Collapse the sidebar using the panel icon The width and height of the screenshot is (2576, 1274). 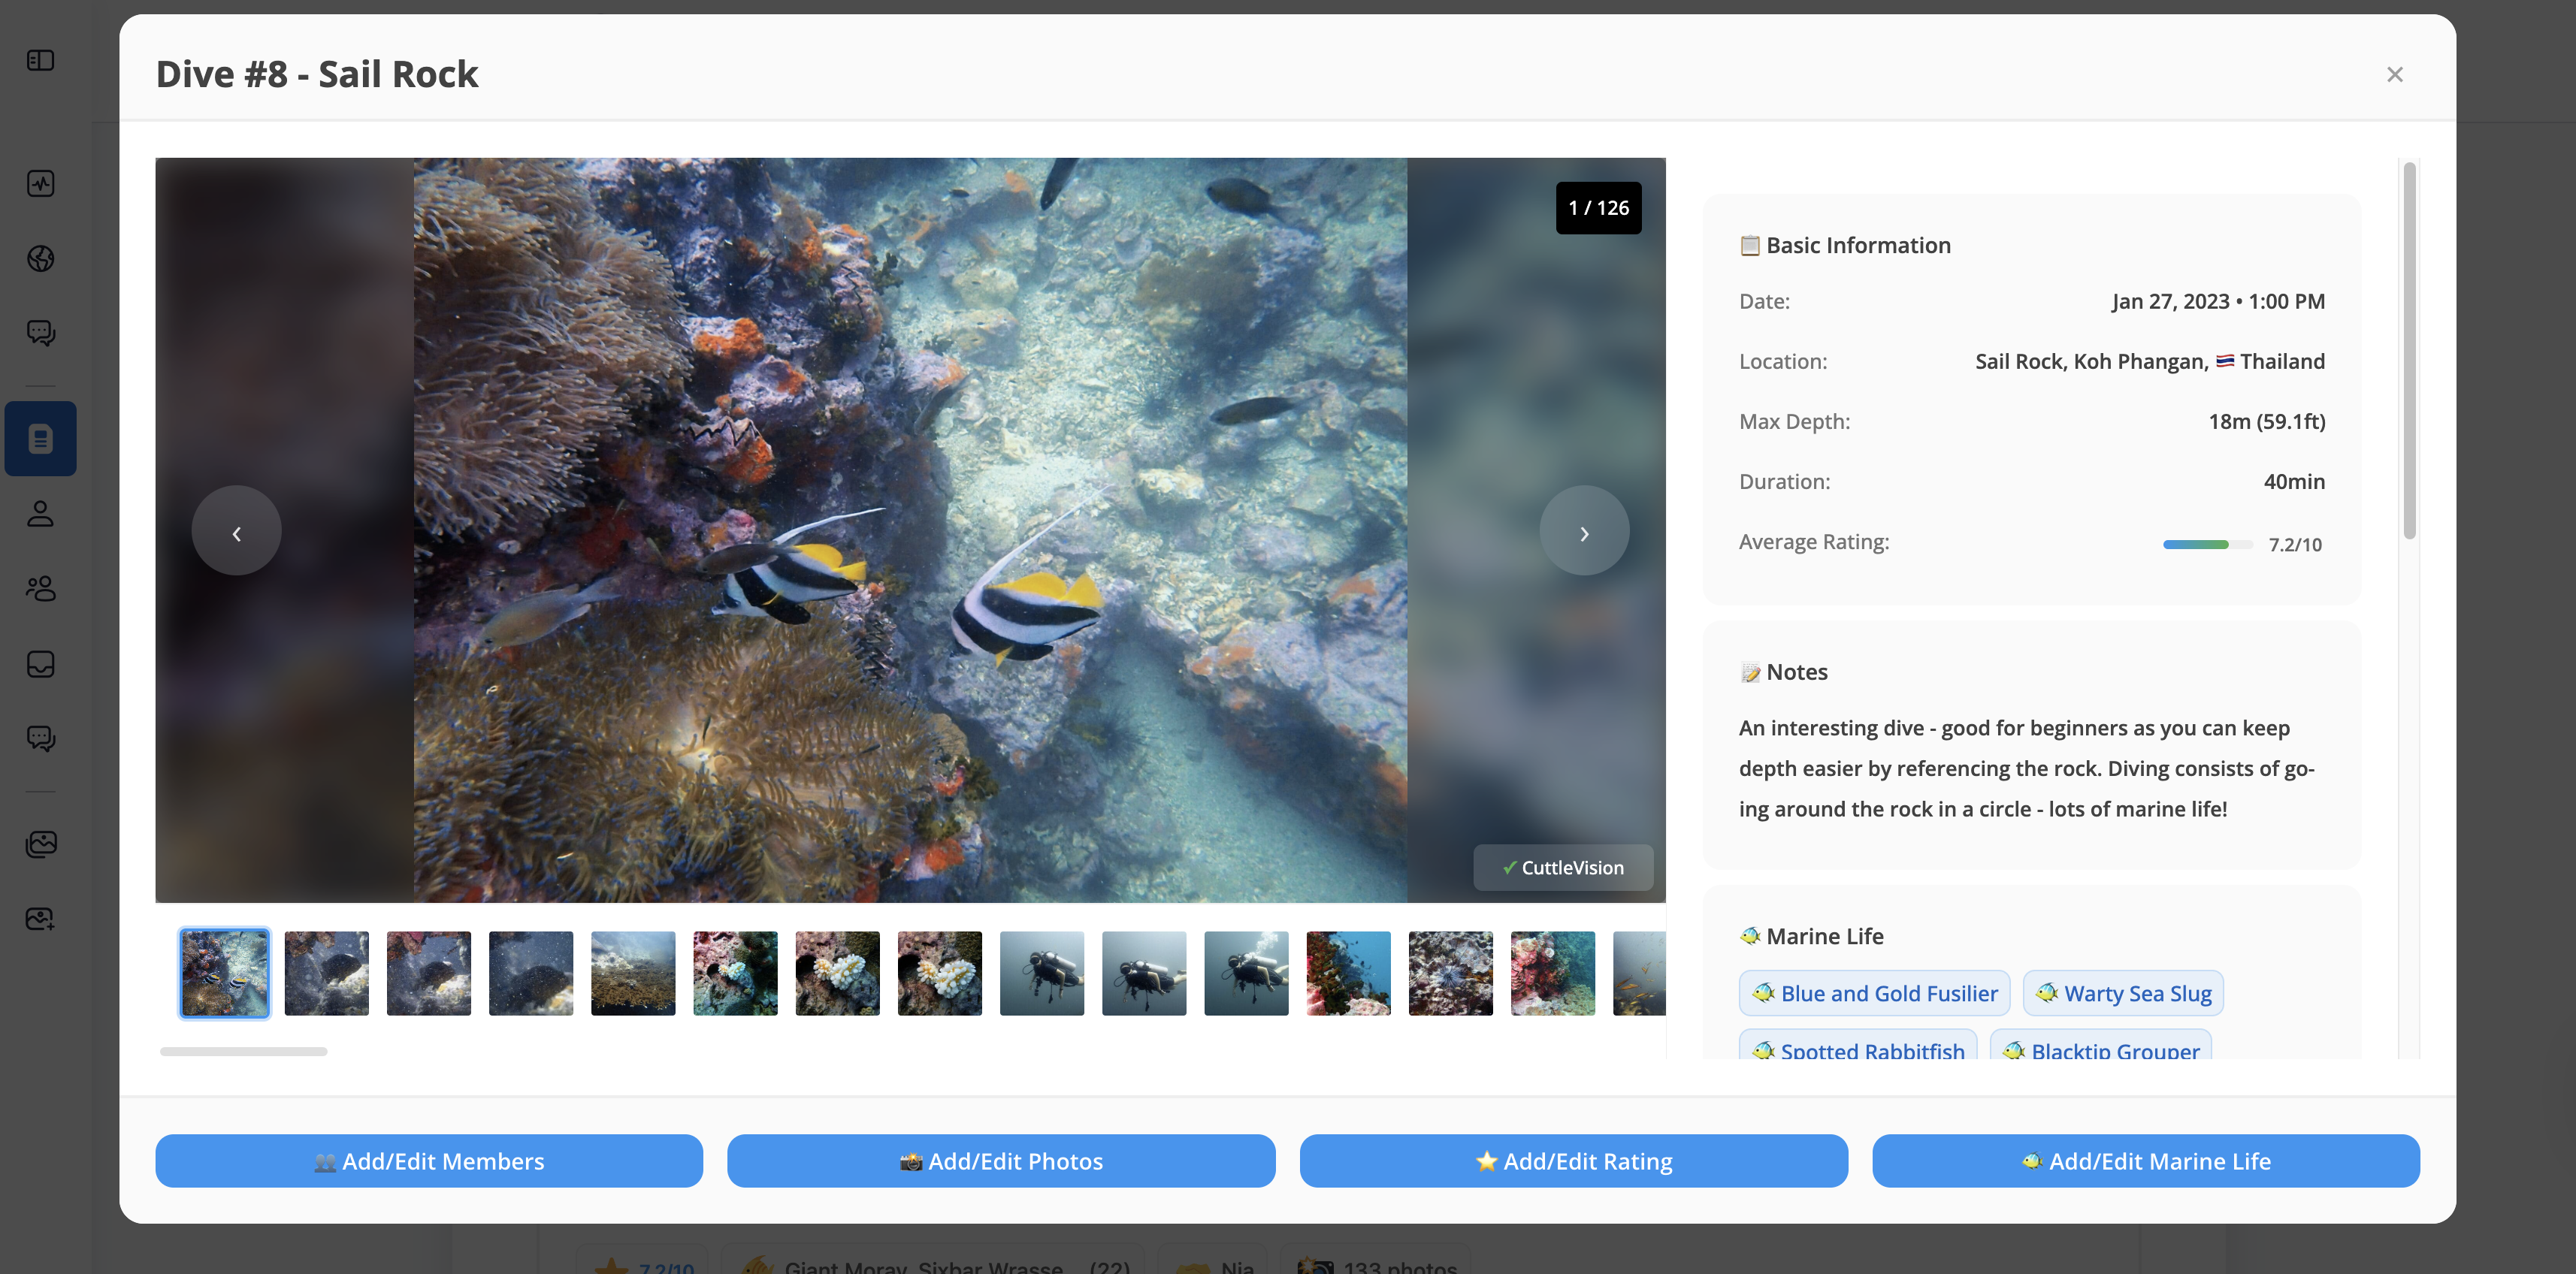click(x=41, y=60)
